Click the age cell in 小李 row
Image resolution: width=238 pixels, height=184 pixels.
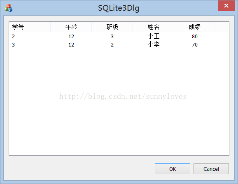71,45
